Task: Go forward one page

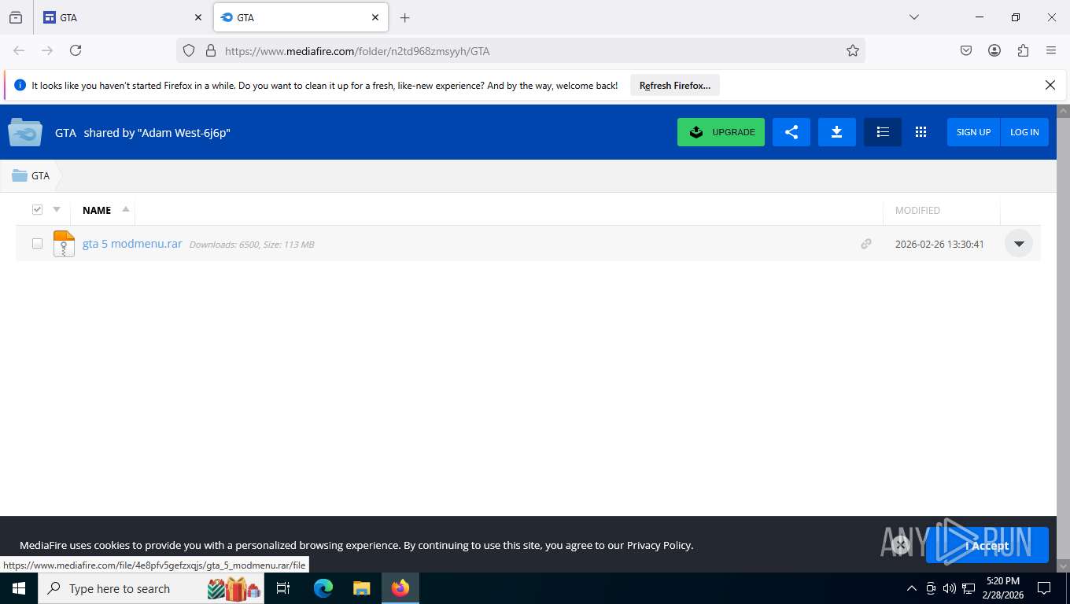Action: pyautogui.click(x=47, y=50)
